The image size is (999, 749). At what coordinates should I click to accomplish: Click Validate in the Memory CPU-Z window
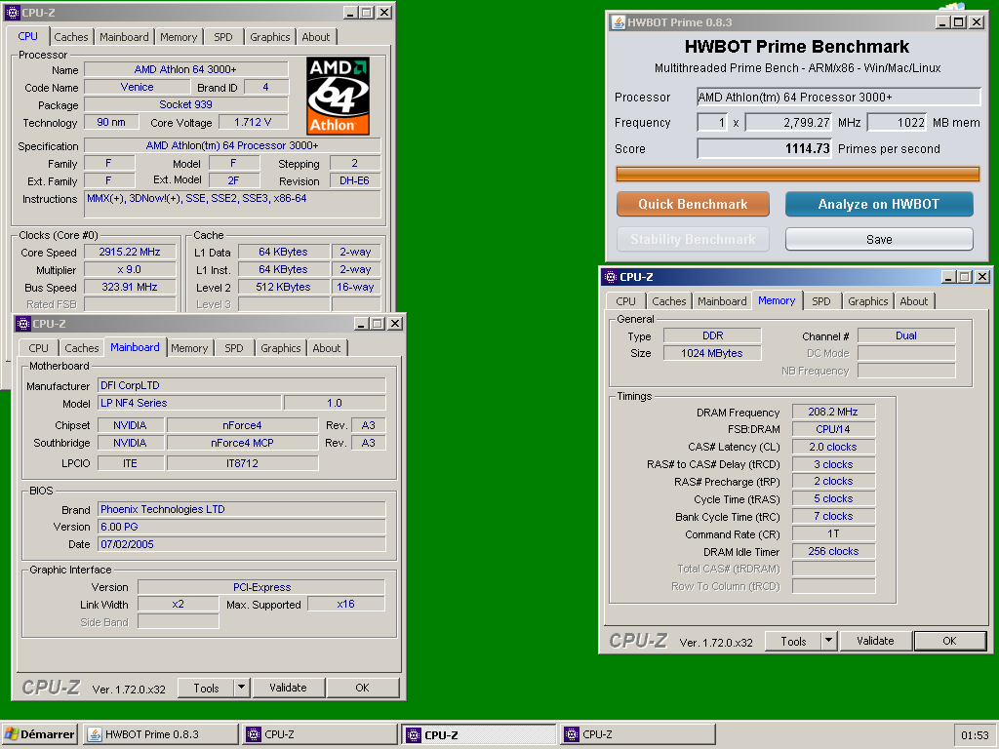[x=875, y=641]
